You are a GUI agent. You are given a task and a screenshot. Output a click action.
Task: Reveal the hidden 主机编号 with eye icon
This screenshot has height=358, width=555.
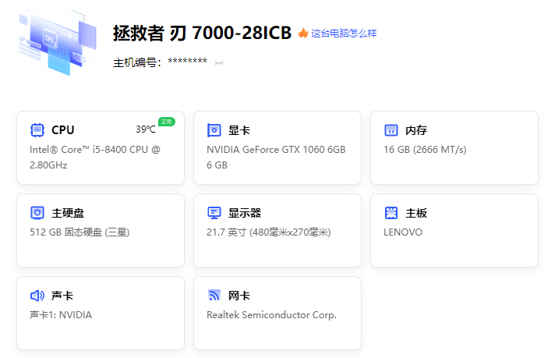pos(219,63)
